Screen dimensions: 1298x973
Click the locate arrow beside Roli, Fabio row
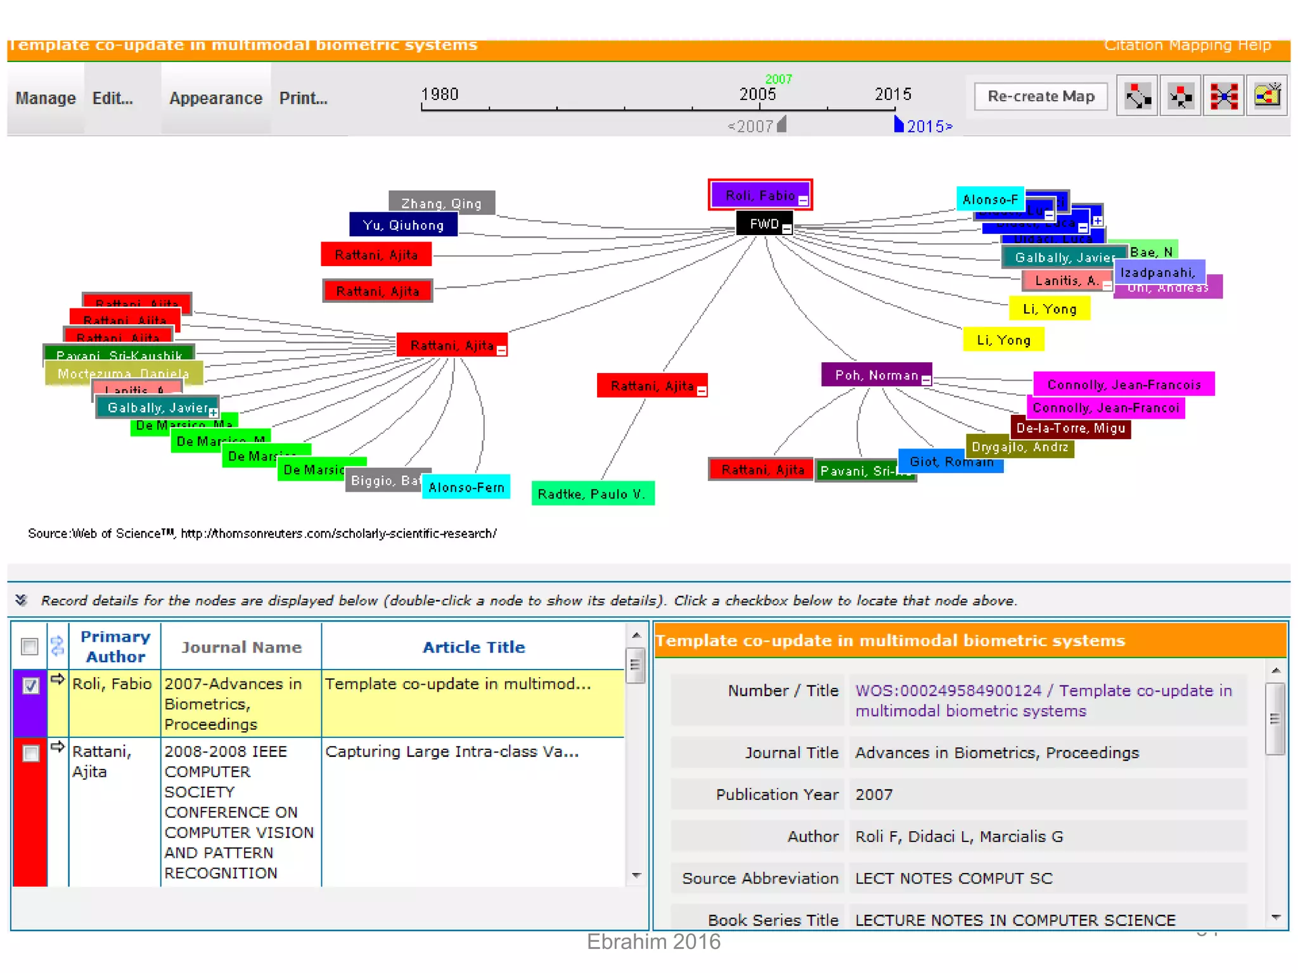click(x=58, y=679)
